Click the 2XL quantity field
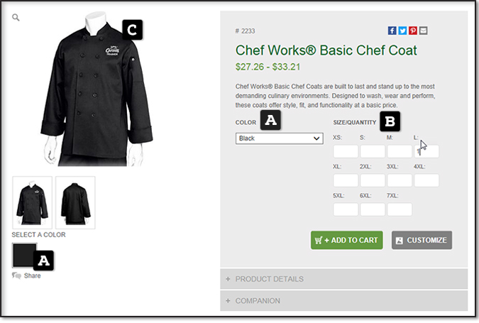 click(x=373, y=180)
